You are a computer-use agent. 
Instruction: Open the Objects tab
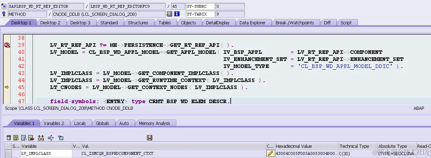[189, 23]
